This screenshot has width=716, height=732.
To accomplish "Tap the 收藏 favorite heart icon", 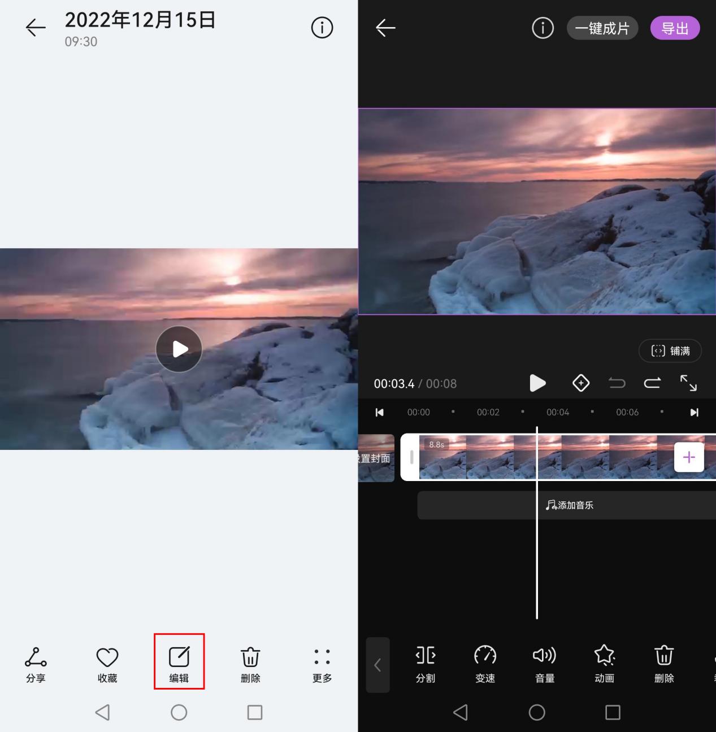I will click(x=107, y=665).
